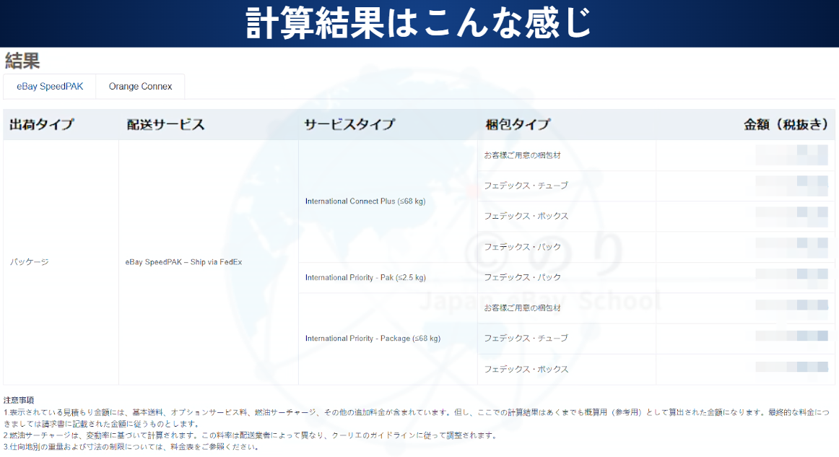Select International Priority - Pak (≤2.5 kg) service
Image resolution: width=839 pixels, height=457 pixels.
(x=365, y=277)
